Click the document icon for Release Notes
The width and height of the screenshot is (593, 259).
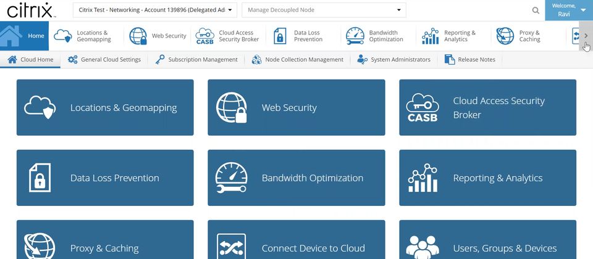tap(450, 59)
